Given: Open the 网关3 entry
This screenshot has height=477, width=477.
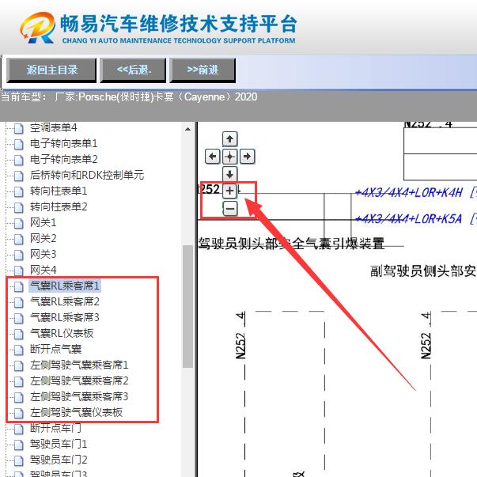Looking at the screenshot, I should tap(43, 254).
